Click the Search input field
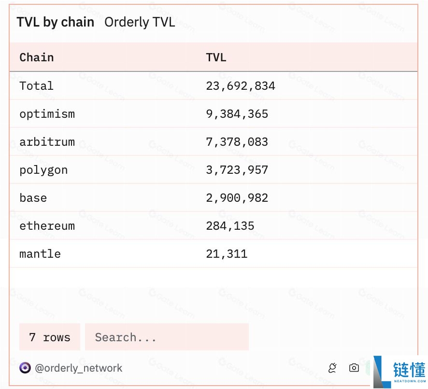428x389 pixels. (167, 337)
